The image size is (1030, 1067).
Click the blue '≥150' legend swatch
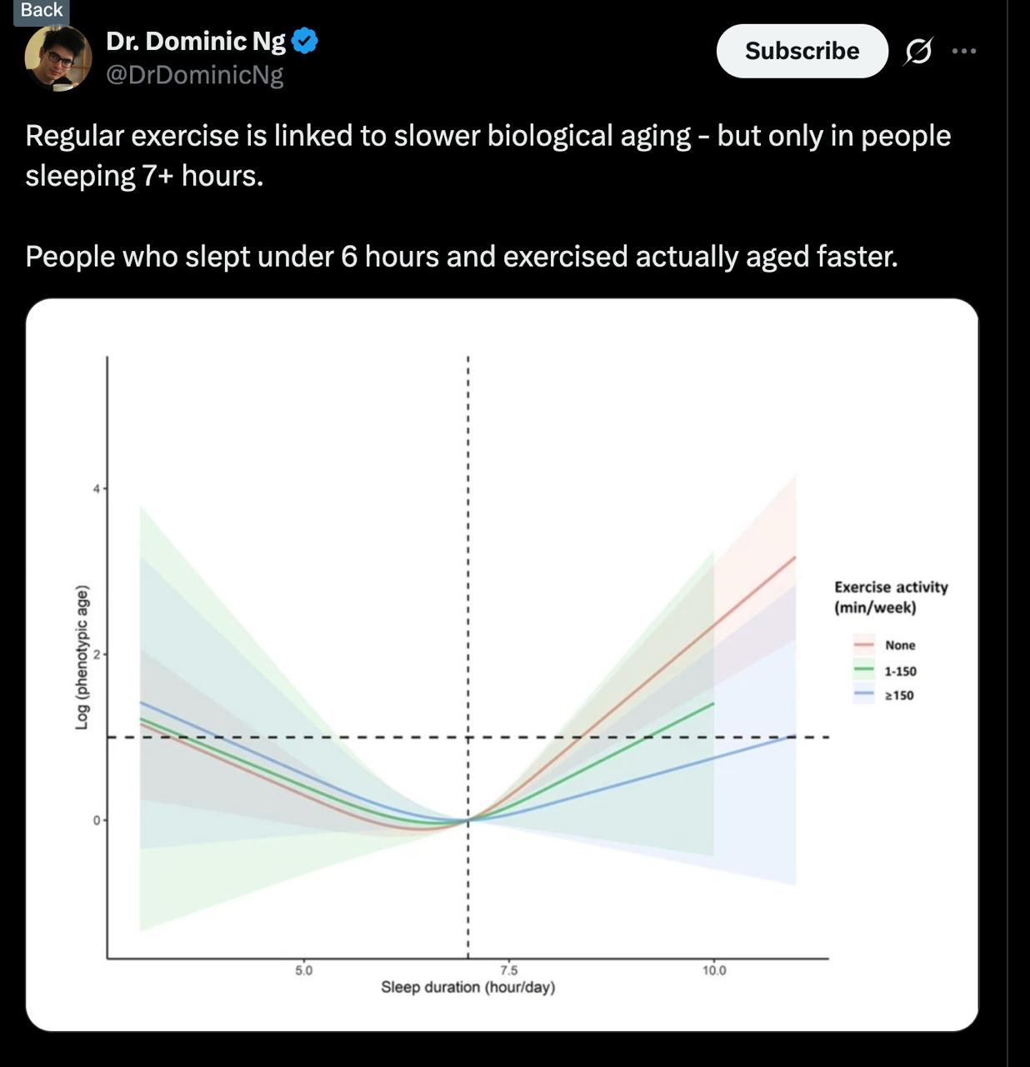click(863, 694)
